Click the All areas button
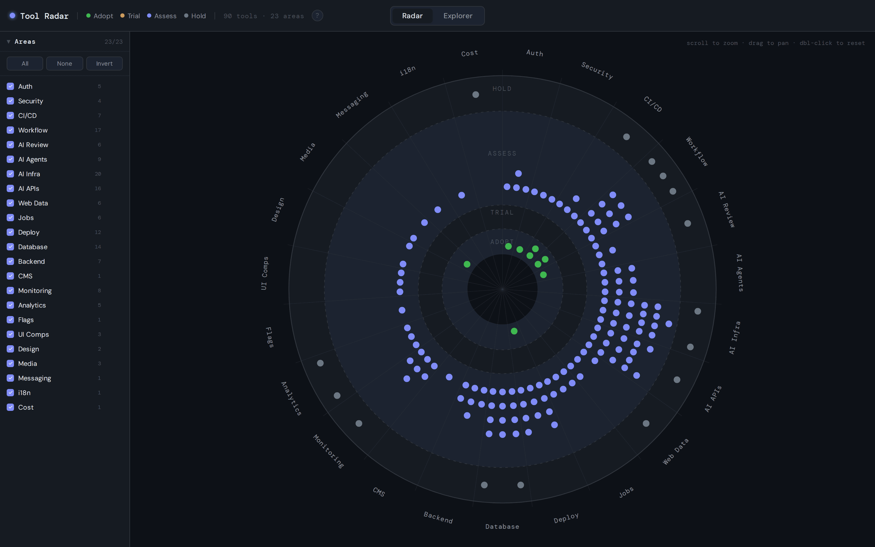875x547 pixels. click(x=25, y=64)
